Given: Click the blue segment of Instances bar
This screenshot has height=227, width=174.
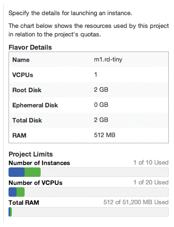Looking at the screenshot, I should tap(17, 172).
